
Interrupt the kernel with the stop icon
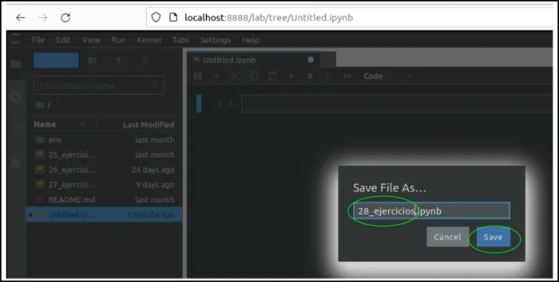tap(310, 76)
